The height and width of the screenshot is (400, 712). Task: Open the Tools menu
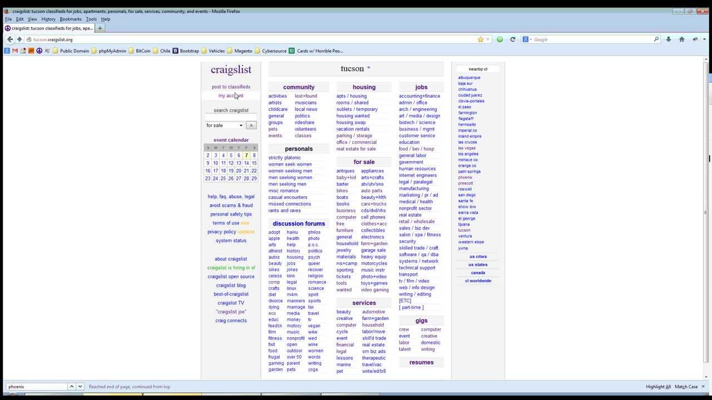(91, 19)
